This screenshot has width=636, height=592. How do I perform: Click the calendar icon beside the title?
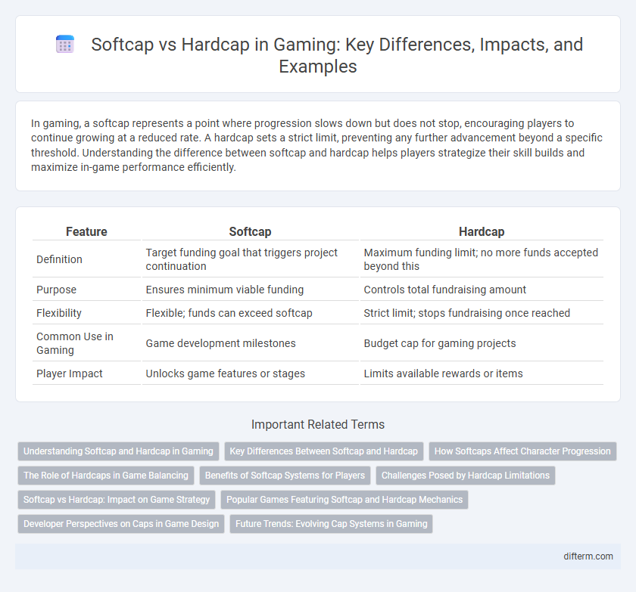[x=65, y=45]
